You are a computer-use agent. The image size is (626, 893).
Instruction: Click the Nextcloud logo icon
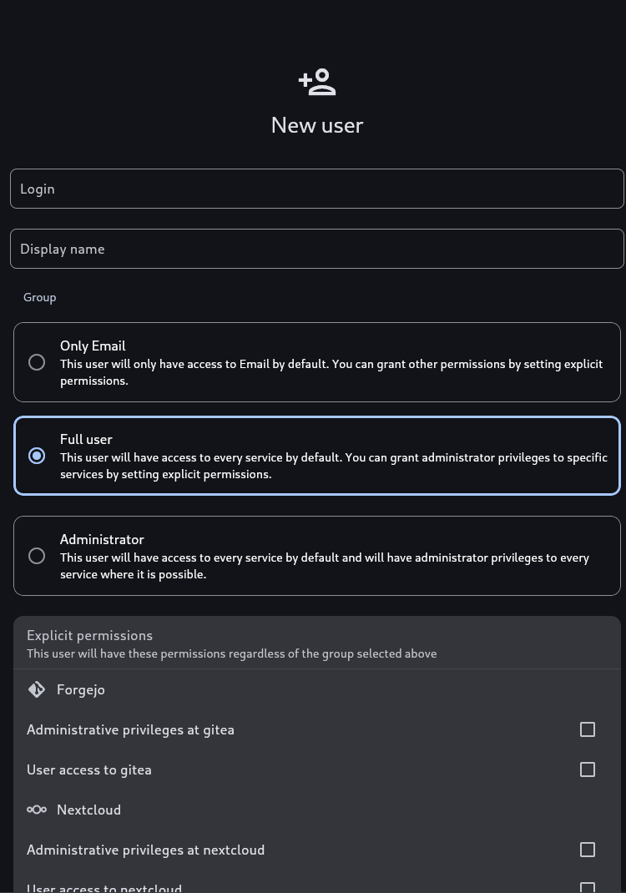37,810
